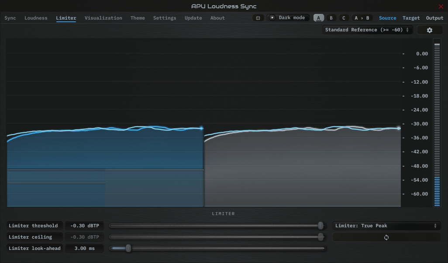Click the -60.00 scale label
This screenshot has height=263, width=448.
tap(419, 194)
